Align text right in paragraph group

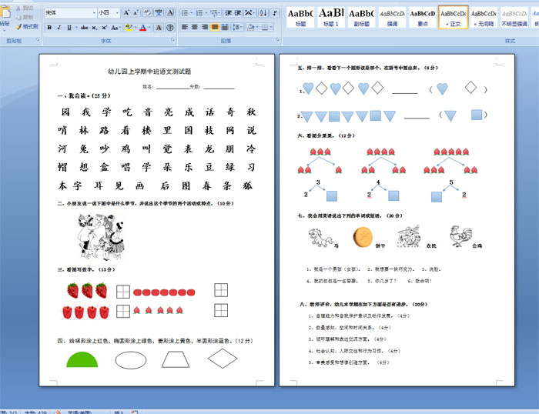click(205, 27)
